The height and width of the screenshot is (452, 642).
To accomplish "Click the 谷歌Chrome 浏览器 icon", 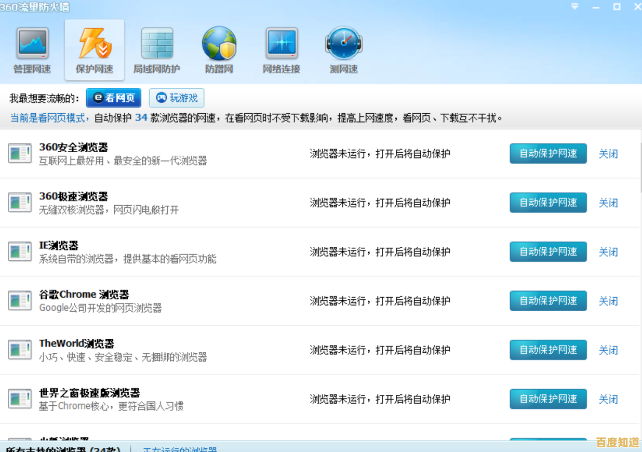I will [20, 301].
